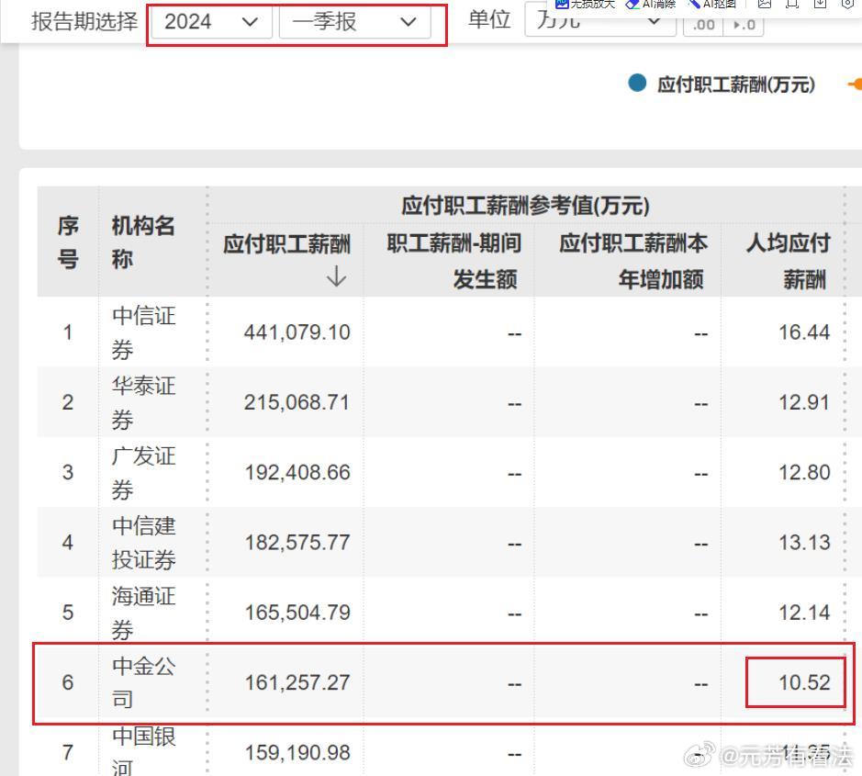Click the value 165,504.79
Image resolution: width=862 pixels, height=776 pixels.
[x=297, y=613]
